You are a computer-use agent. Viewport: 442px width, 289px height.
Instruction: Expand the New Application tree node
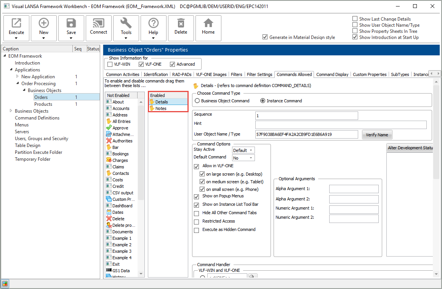click(x=18, y=77)
